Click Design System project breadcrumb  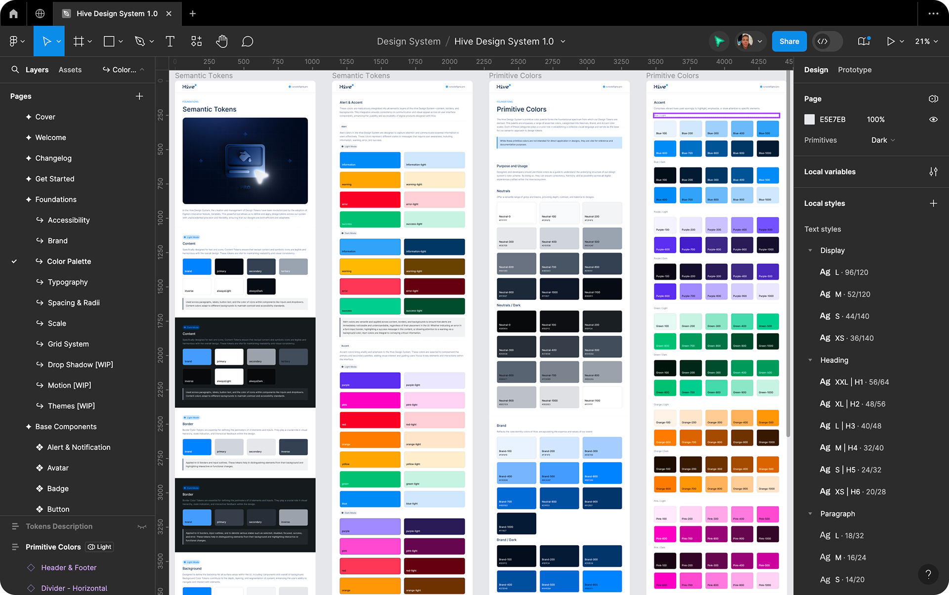point(409,42)
